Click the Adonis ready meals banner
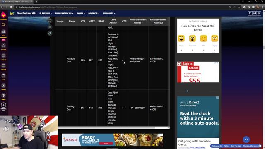 pos(112,140)
